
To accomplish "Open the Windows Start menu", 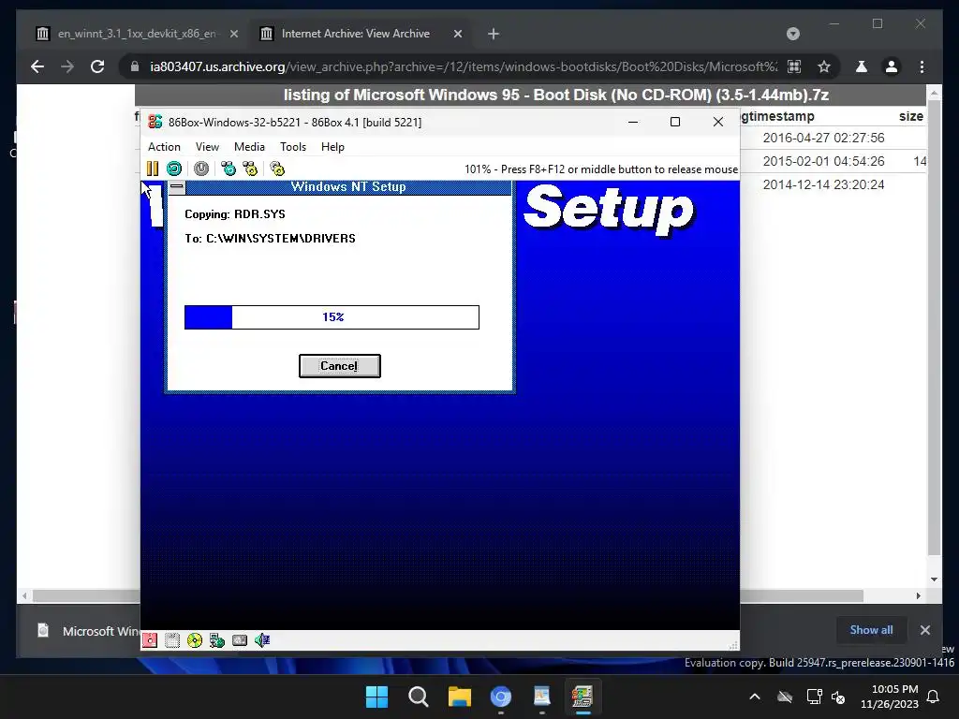I will pyautogui.click(x=376, y=697).
